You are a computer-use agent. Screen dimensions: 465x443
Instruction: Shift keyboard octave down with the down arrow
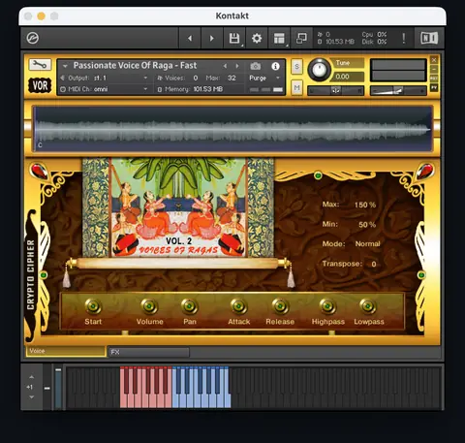(31, 397)
